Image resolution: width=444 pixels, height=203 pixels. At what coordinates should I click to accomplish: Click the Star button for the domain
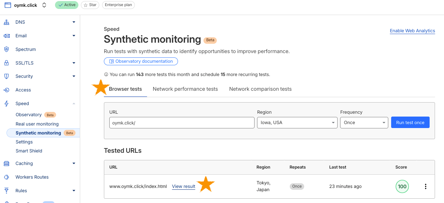click(x=90, y=5)
